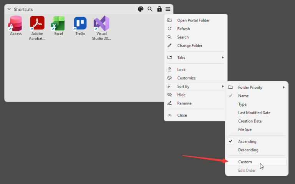Viewport: 295px width, 184px height.
Task: Select Change Folder menu entry
Action: (x=196, y=46)
